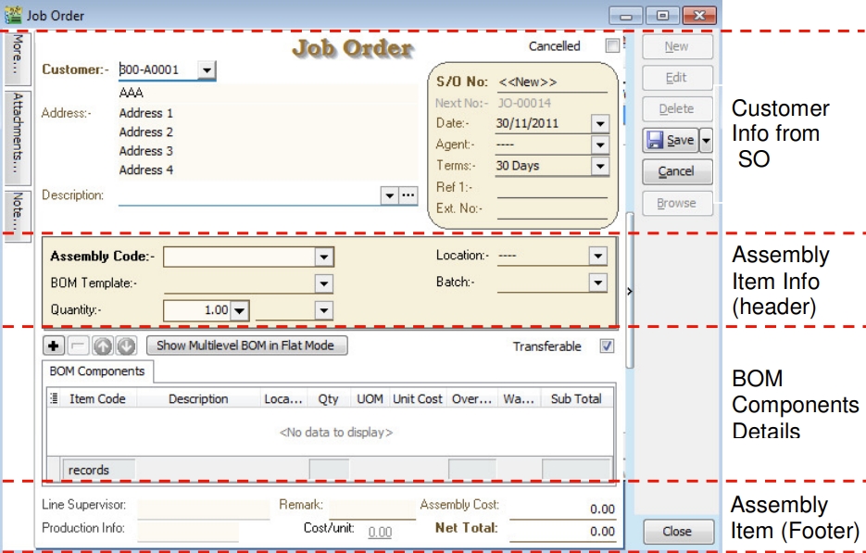Toggle the Cancelled checkbox

[611, 45]
